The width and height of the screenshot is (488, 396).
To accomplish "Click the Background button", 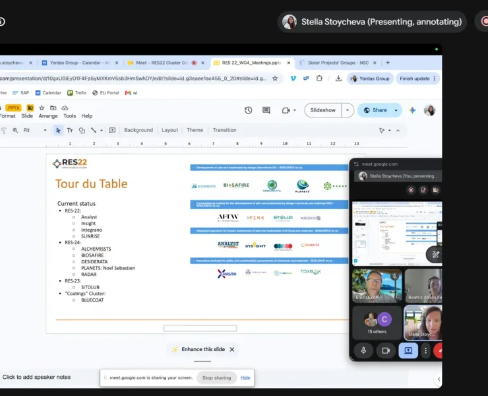I will [138, 130].
